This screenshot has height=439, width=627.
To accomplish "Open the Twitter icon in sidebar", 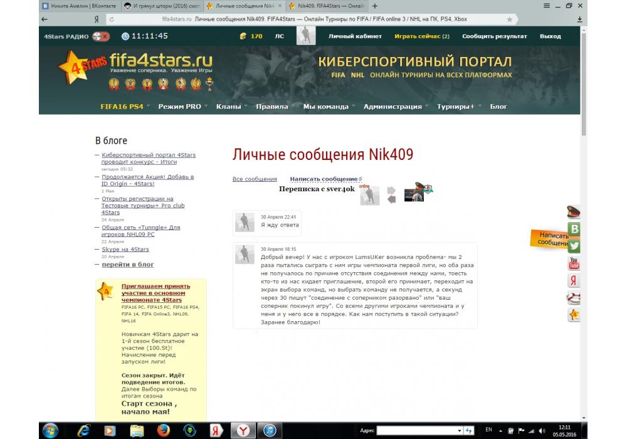I will [574, 246].
